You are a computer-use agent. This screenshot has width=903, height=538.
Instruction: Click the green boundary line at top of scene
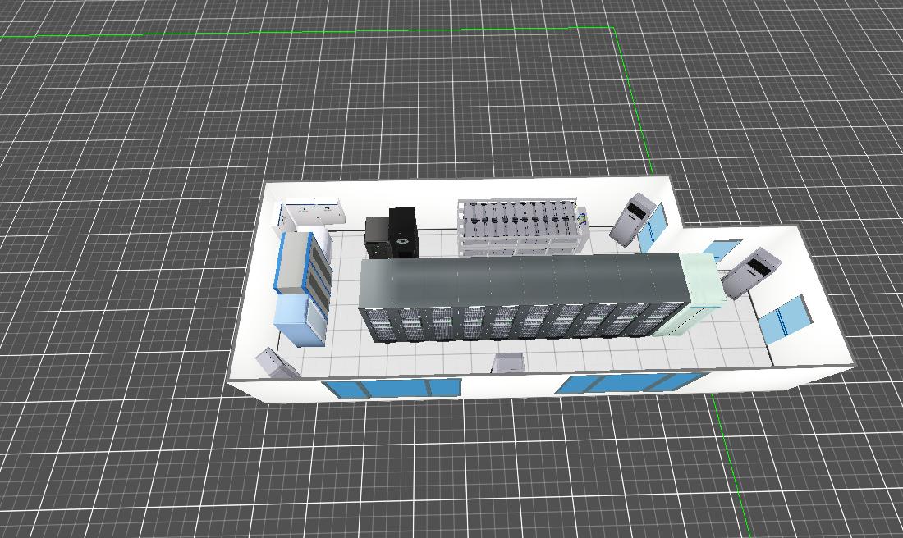click(x=328, y=33)
